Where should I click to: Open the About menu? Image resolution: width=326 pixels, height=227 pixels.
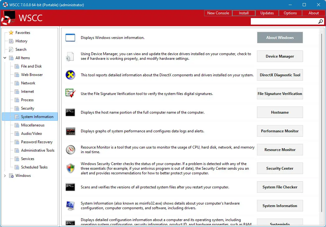tap(314, 13)
